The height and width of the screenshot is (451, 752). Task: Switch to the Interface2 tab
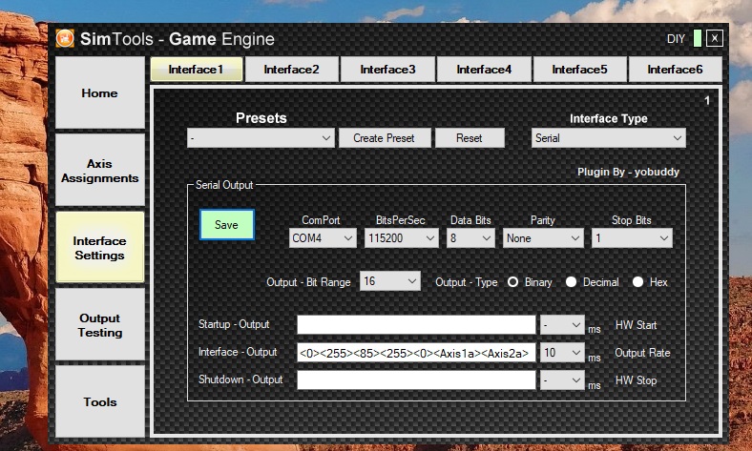pos(292,70)
